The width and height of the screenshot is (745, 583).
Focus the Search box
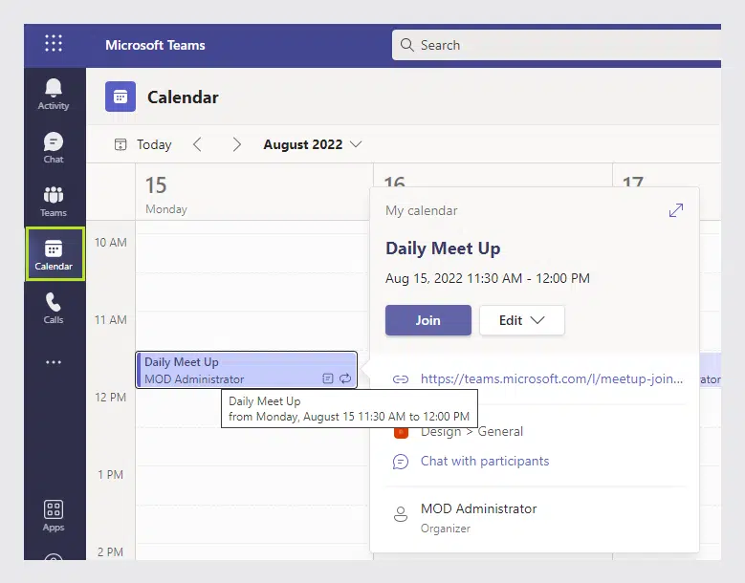tap(556, 45)
